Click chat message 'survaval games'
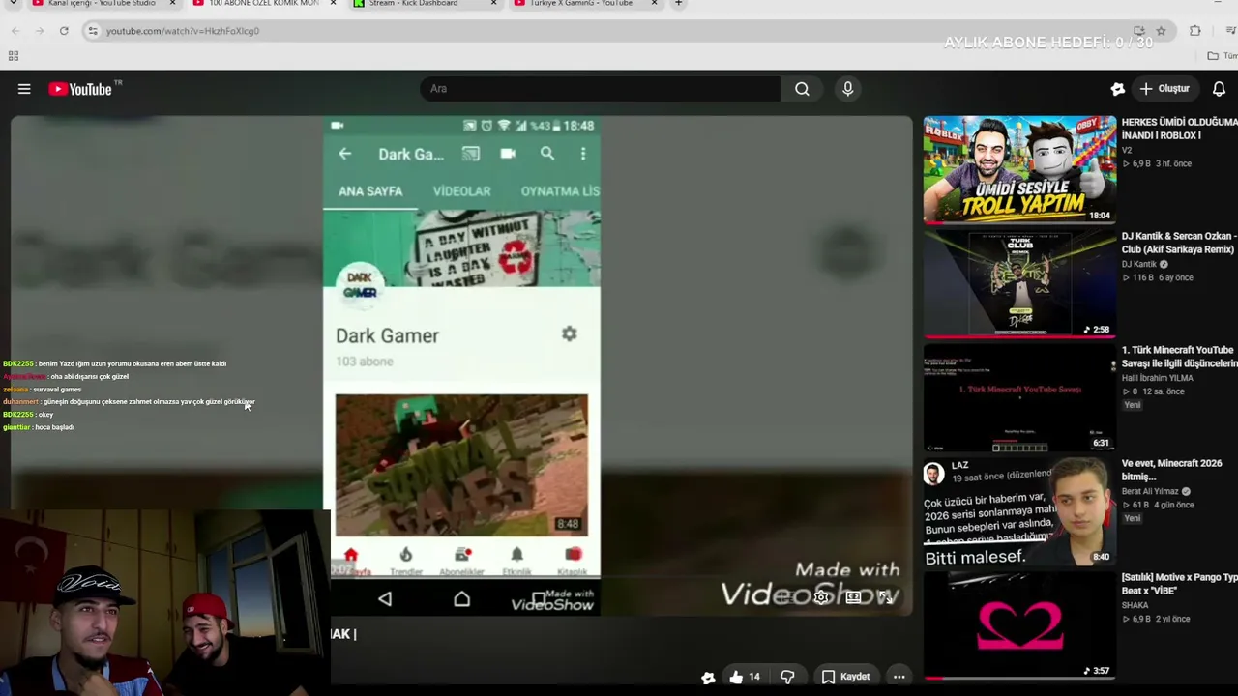Viewport: 1238px width, 696px height. click(57, 390)
